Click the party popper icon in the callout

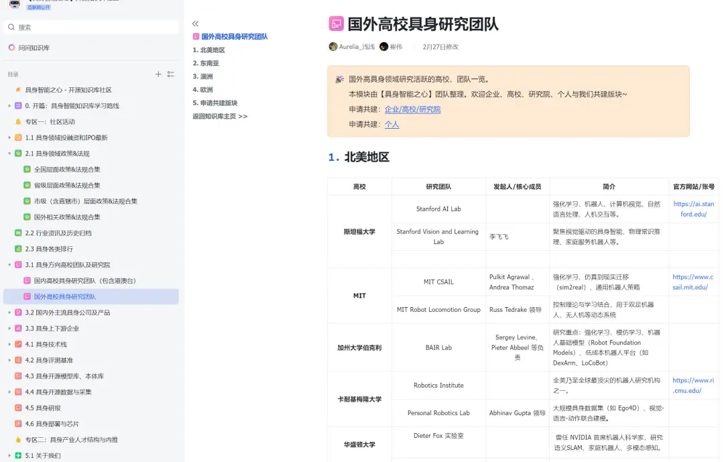coord(339,80)
